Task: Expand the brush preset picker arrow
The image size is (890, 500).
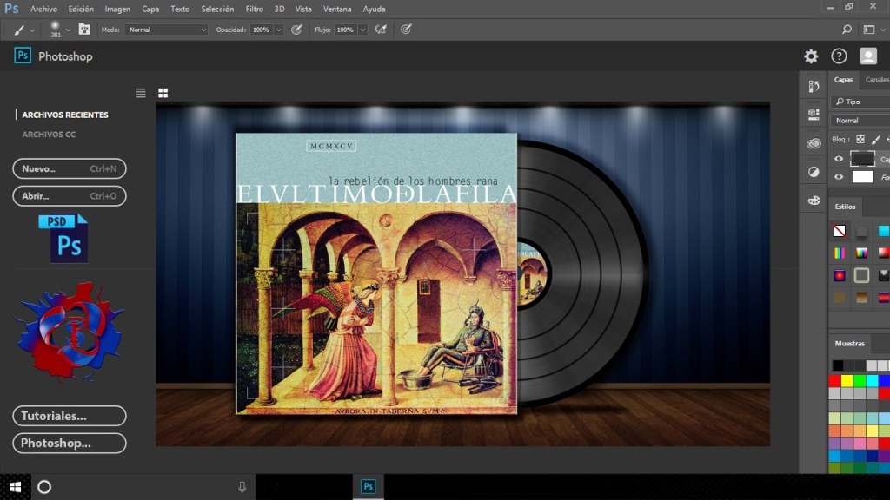Action: 68,30
